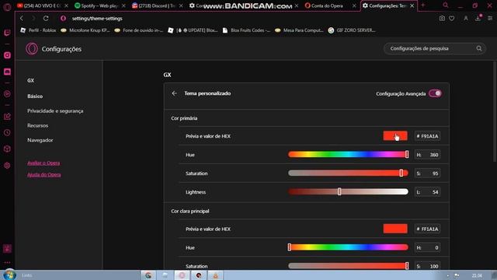This screenshot has height=280, width=497.
Task: Open the Settings gear in sidebar
Action: [x=7, y=166]
